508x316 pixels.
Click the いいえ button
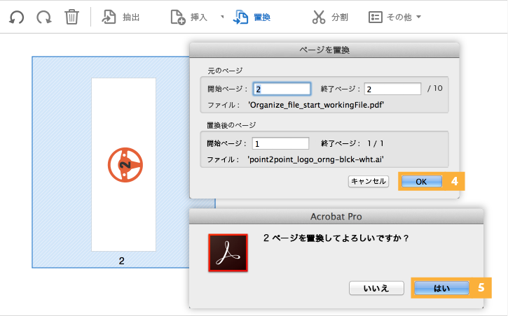[376, 288]
